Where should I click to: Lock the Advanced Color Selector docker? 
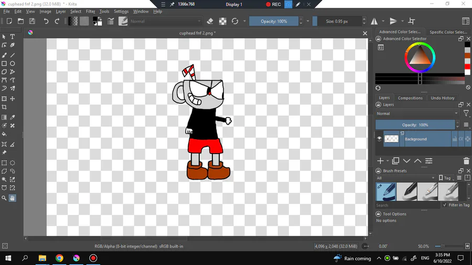pos(378,39)
